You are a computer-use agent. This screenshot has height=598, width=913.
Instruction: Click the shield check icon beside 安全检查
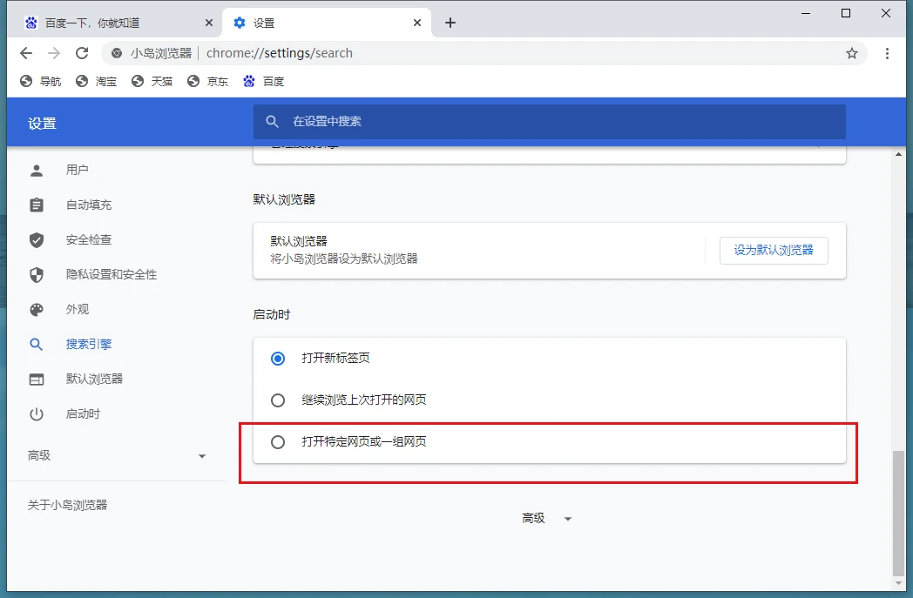[x=37, y=239]
